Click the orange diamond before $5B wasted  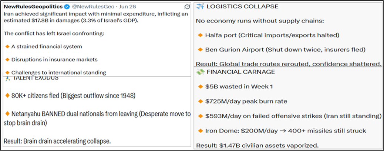pyautogui.click(x=200, y=87)
